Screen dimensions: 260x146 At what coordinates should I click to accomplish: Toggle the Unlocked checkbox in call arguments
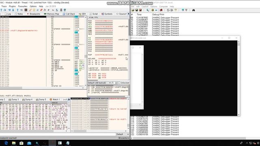click(x=119, y=83)
